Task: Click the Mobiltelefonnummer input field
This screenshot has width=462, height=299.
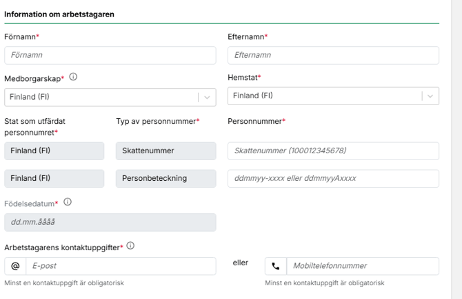Action: [363, 266]
